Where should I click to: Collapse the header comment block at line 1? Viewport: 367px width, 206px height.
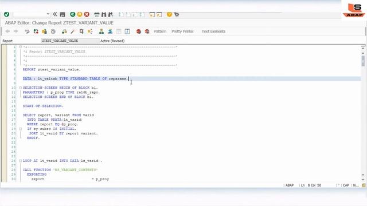click(x=21, y=47)
